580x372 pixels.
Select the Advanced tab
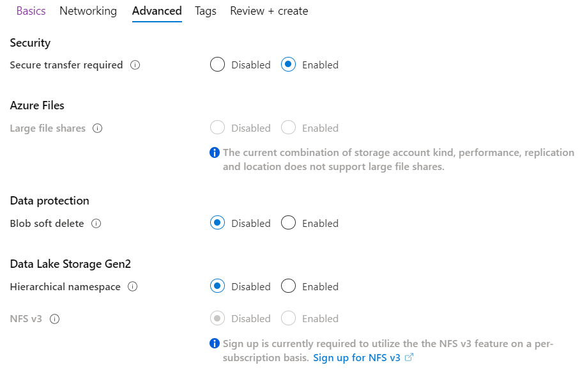157,11
